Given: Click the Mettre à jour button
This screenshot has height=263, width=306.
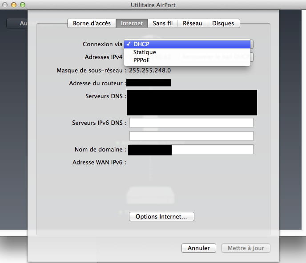Looking at the screenshot, I should (246, 248).
